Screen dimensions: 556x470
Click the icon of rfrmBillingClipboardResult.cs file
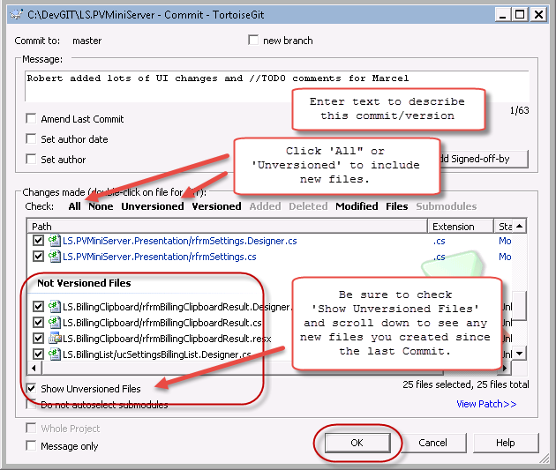point(54,323)
